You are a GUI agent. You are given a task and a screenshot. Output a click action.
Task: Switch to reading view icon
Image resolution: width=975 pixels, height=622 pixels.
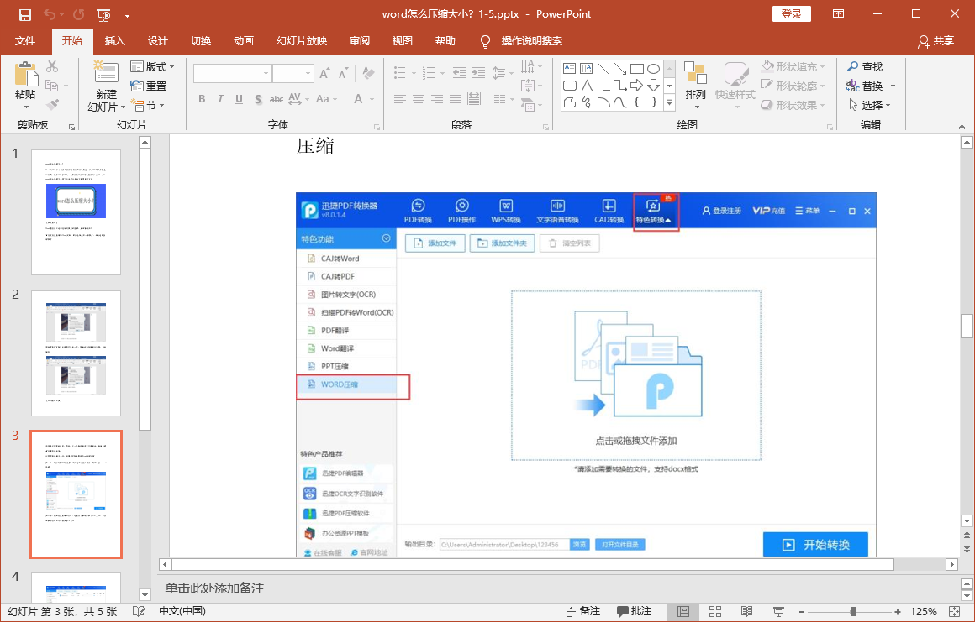(746, 611)
